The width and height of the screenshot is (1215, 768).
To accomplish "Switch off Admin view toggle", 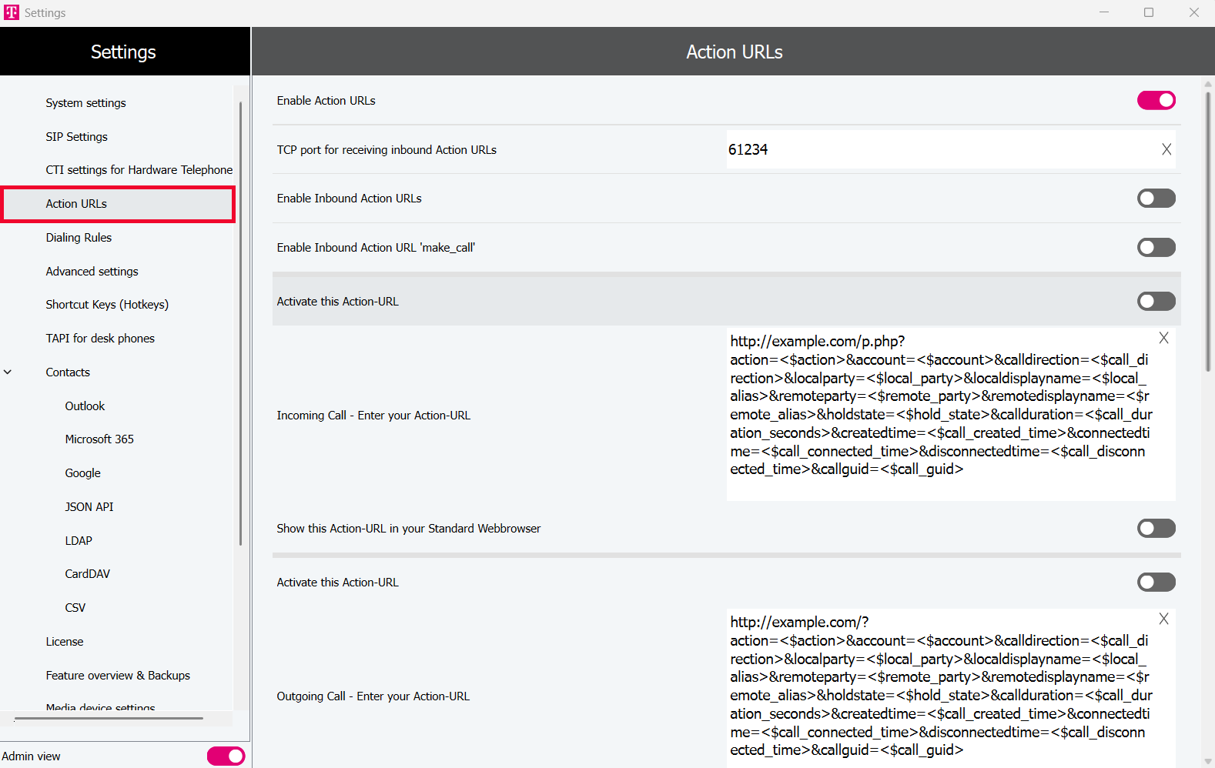I will [226, 756].
